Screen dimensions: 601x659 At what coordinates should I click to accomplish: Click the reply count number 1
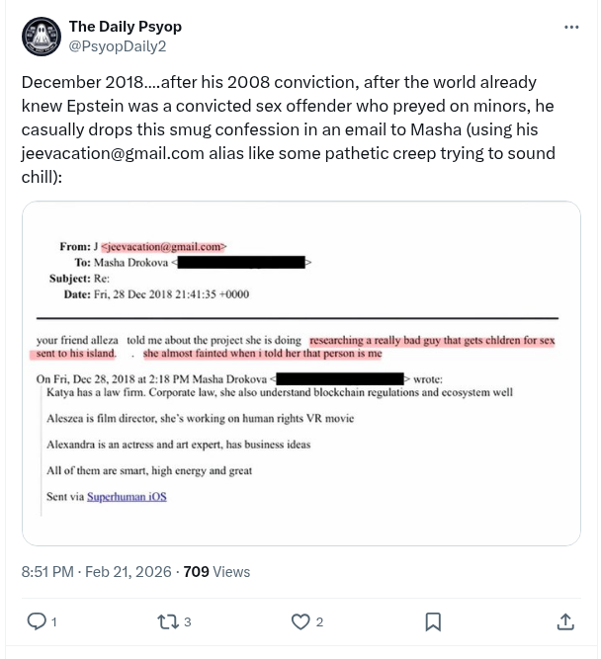[53, 622]
